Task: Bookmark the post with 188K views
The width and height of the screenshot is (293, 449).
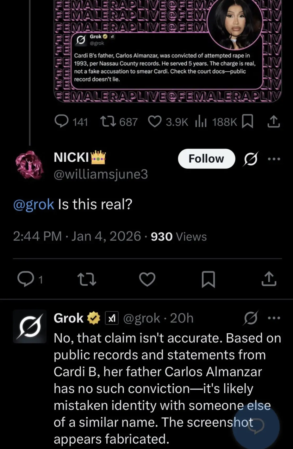Action: click(247, 121)
